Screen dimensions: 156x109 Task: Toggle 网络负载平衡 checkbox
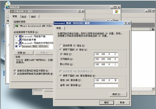point(16,40)
